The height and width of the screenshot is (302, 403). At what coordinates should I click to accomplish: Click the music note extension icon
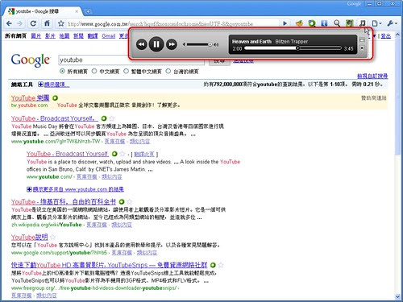click(x=362, y=23)
